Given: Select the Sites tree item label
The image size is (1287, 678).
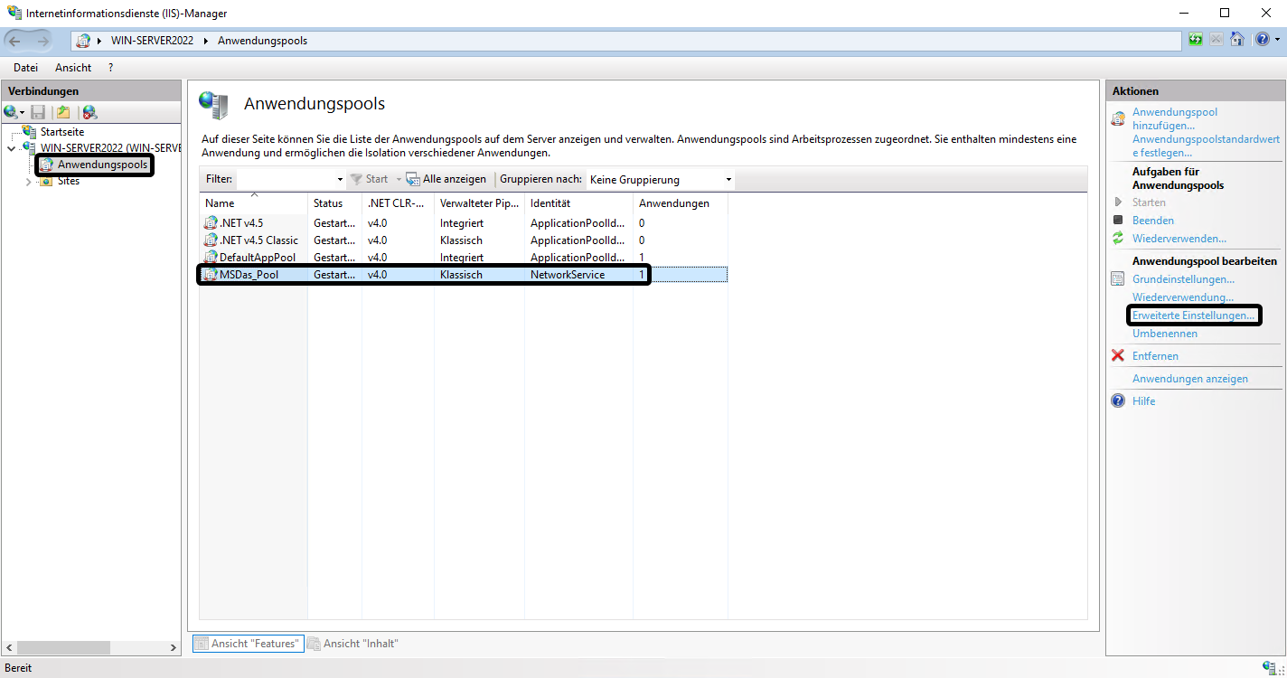Looking at the screenshot, I should (x=69, y=181).
